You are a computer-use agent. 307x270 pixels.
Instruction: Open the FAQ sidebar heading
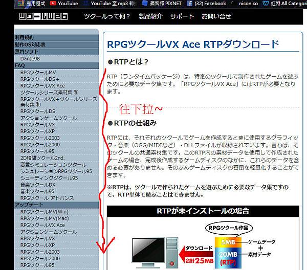tap(57, 65)
